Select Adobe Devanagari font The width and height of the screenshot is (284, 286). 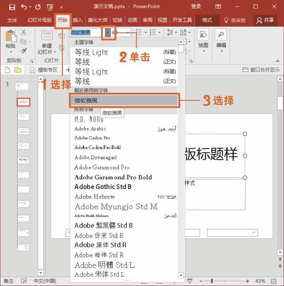pos(124,157)
